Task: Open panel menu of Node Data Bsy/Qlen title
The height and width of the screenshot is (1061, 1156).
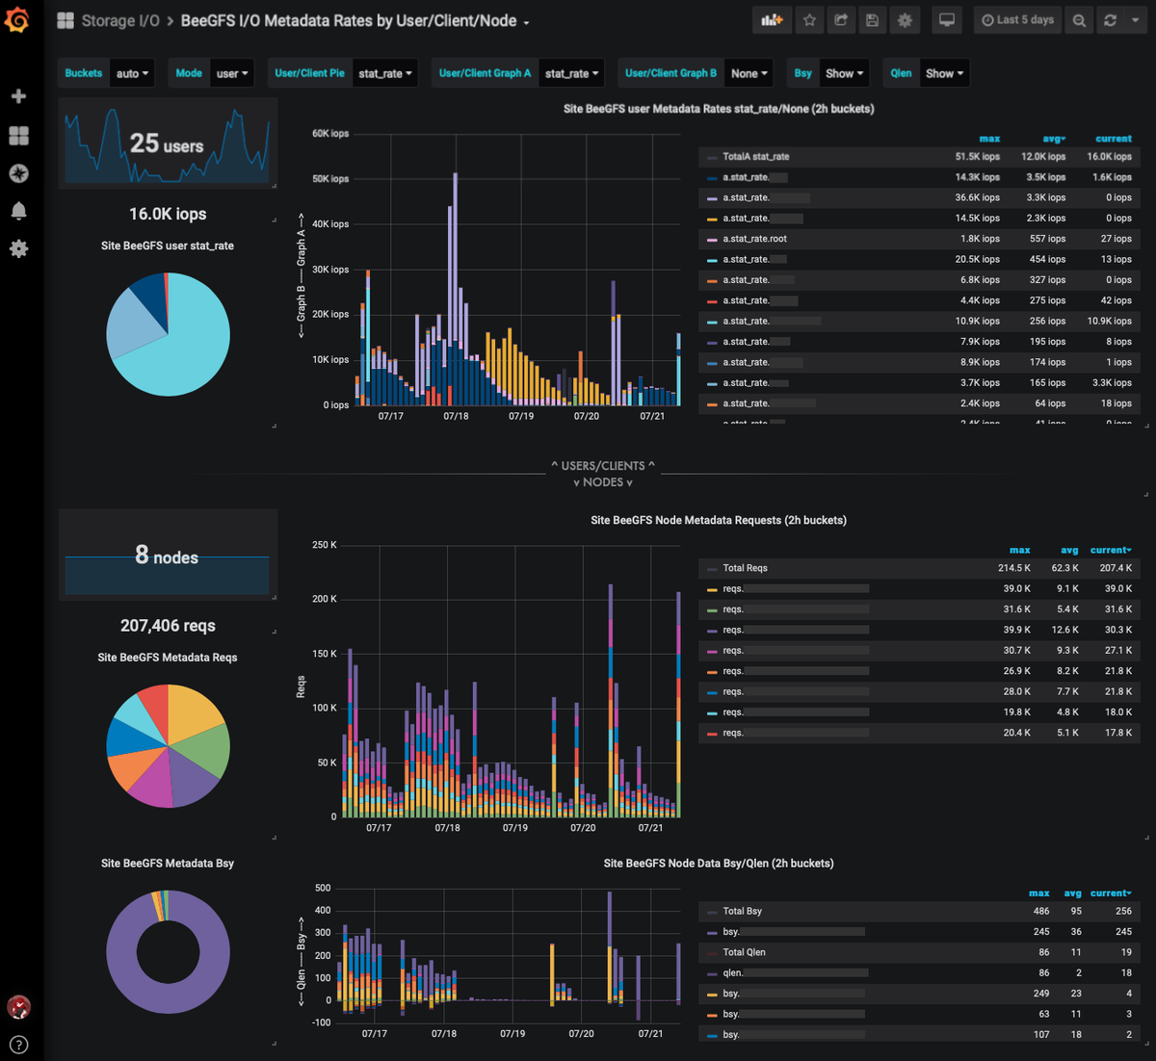Action: pos(719,864)
